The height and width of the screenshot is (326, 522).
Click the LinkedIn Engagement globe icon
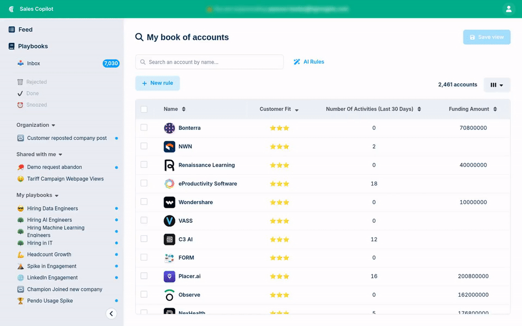(21, 277)
